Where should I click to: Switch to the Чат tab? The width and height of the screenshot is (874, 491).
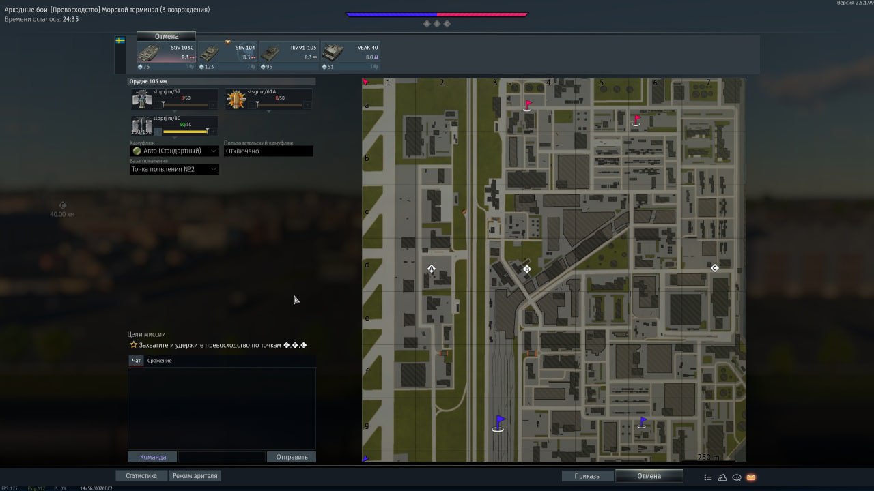point(137,361)
